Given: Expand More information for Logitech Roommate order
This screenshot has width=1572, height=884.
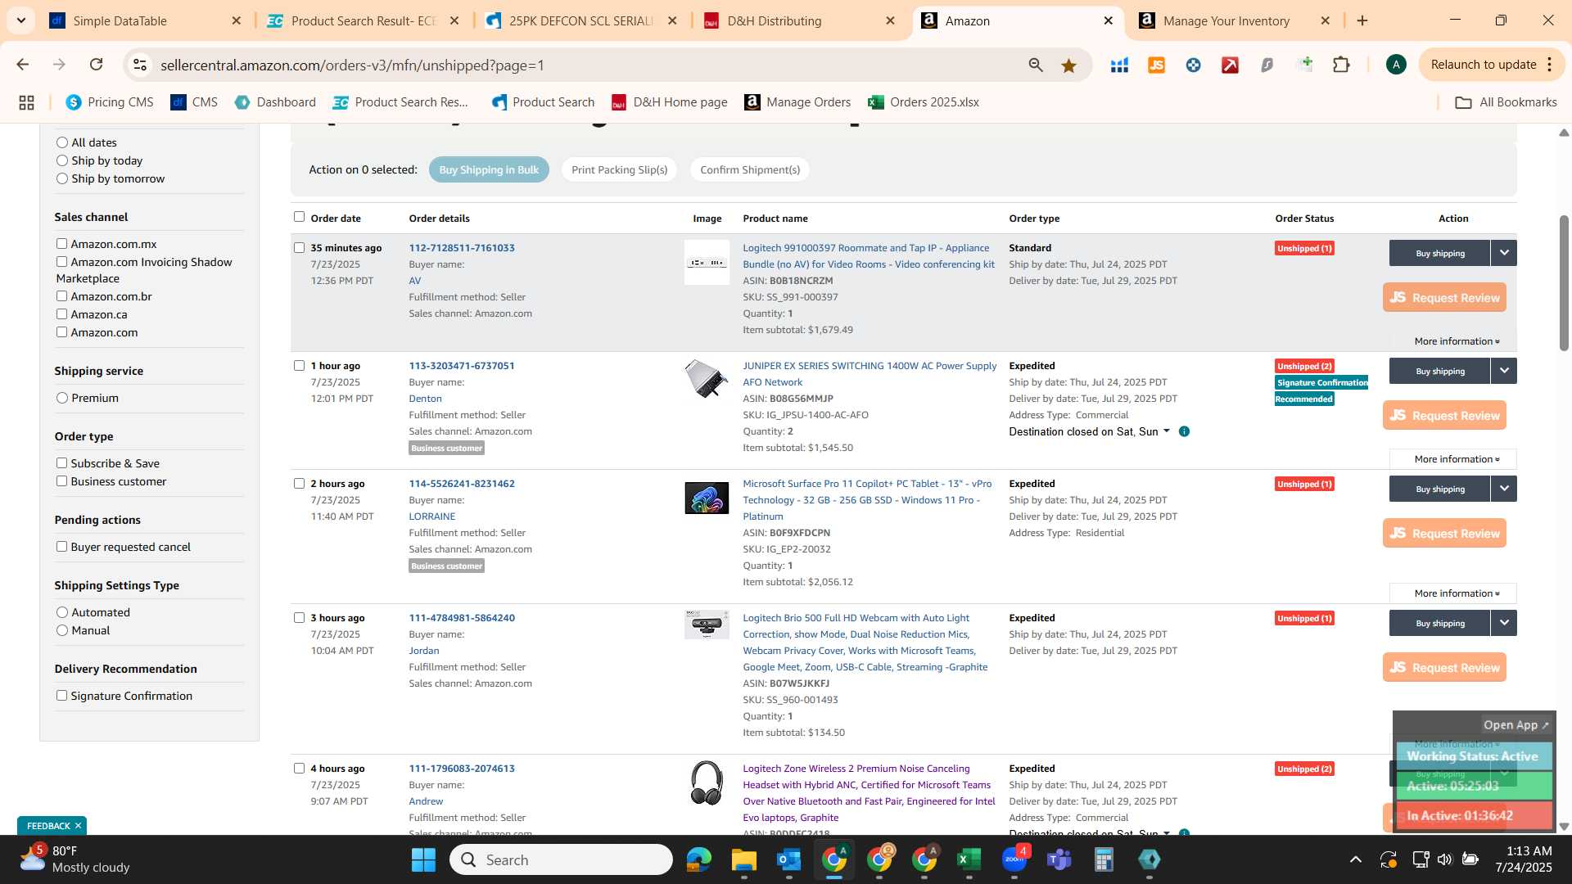Looking at the screenshot, I should (1457, 341).
